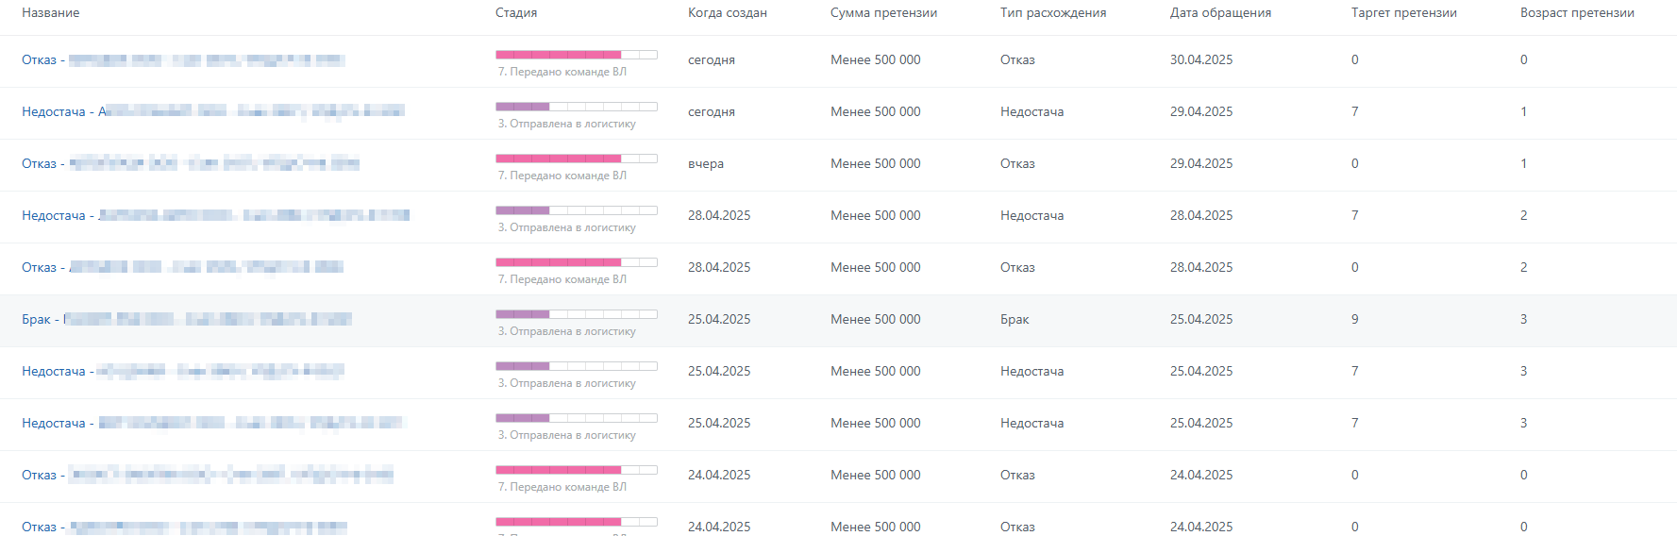The height and width of the screenshot is (536, 1677).
Task: Open the Отказ claim created вчера
Action: tap(191, 163)
